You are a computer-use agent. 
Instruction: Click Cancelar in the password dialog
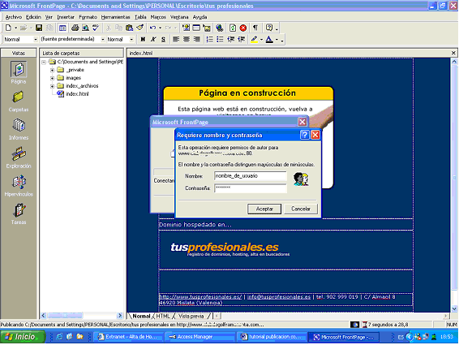(x=301, y=209)
